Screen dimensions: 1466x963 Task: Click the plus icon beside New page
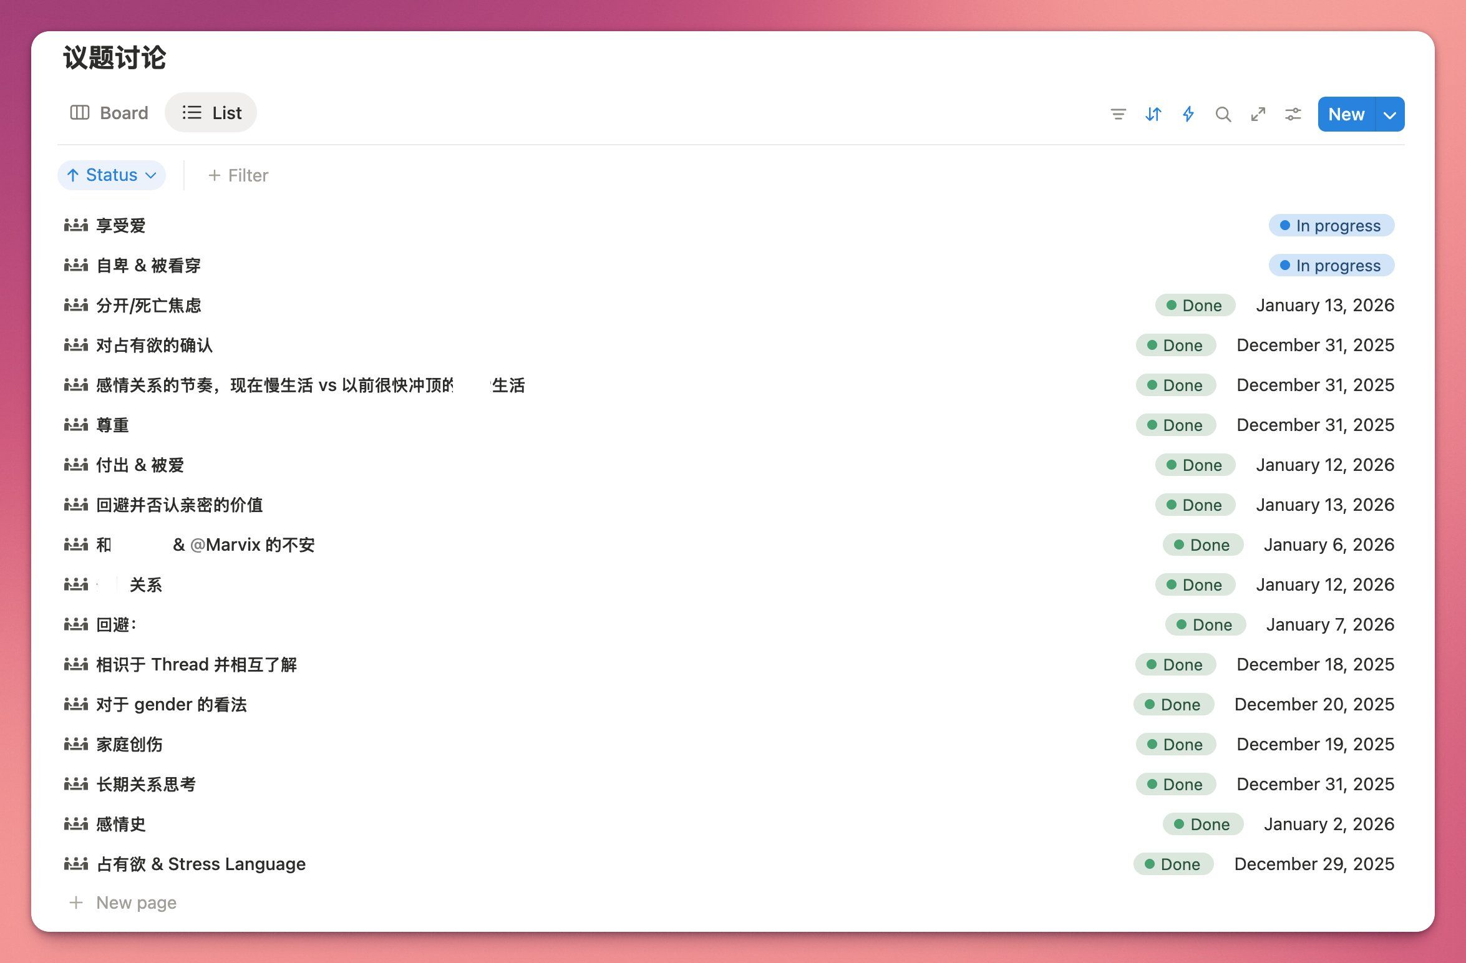[76, 903]
